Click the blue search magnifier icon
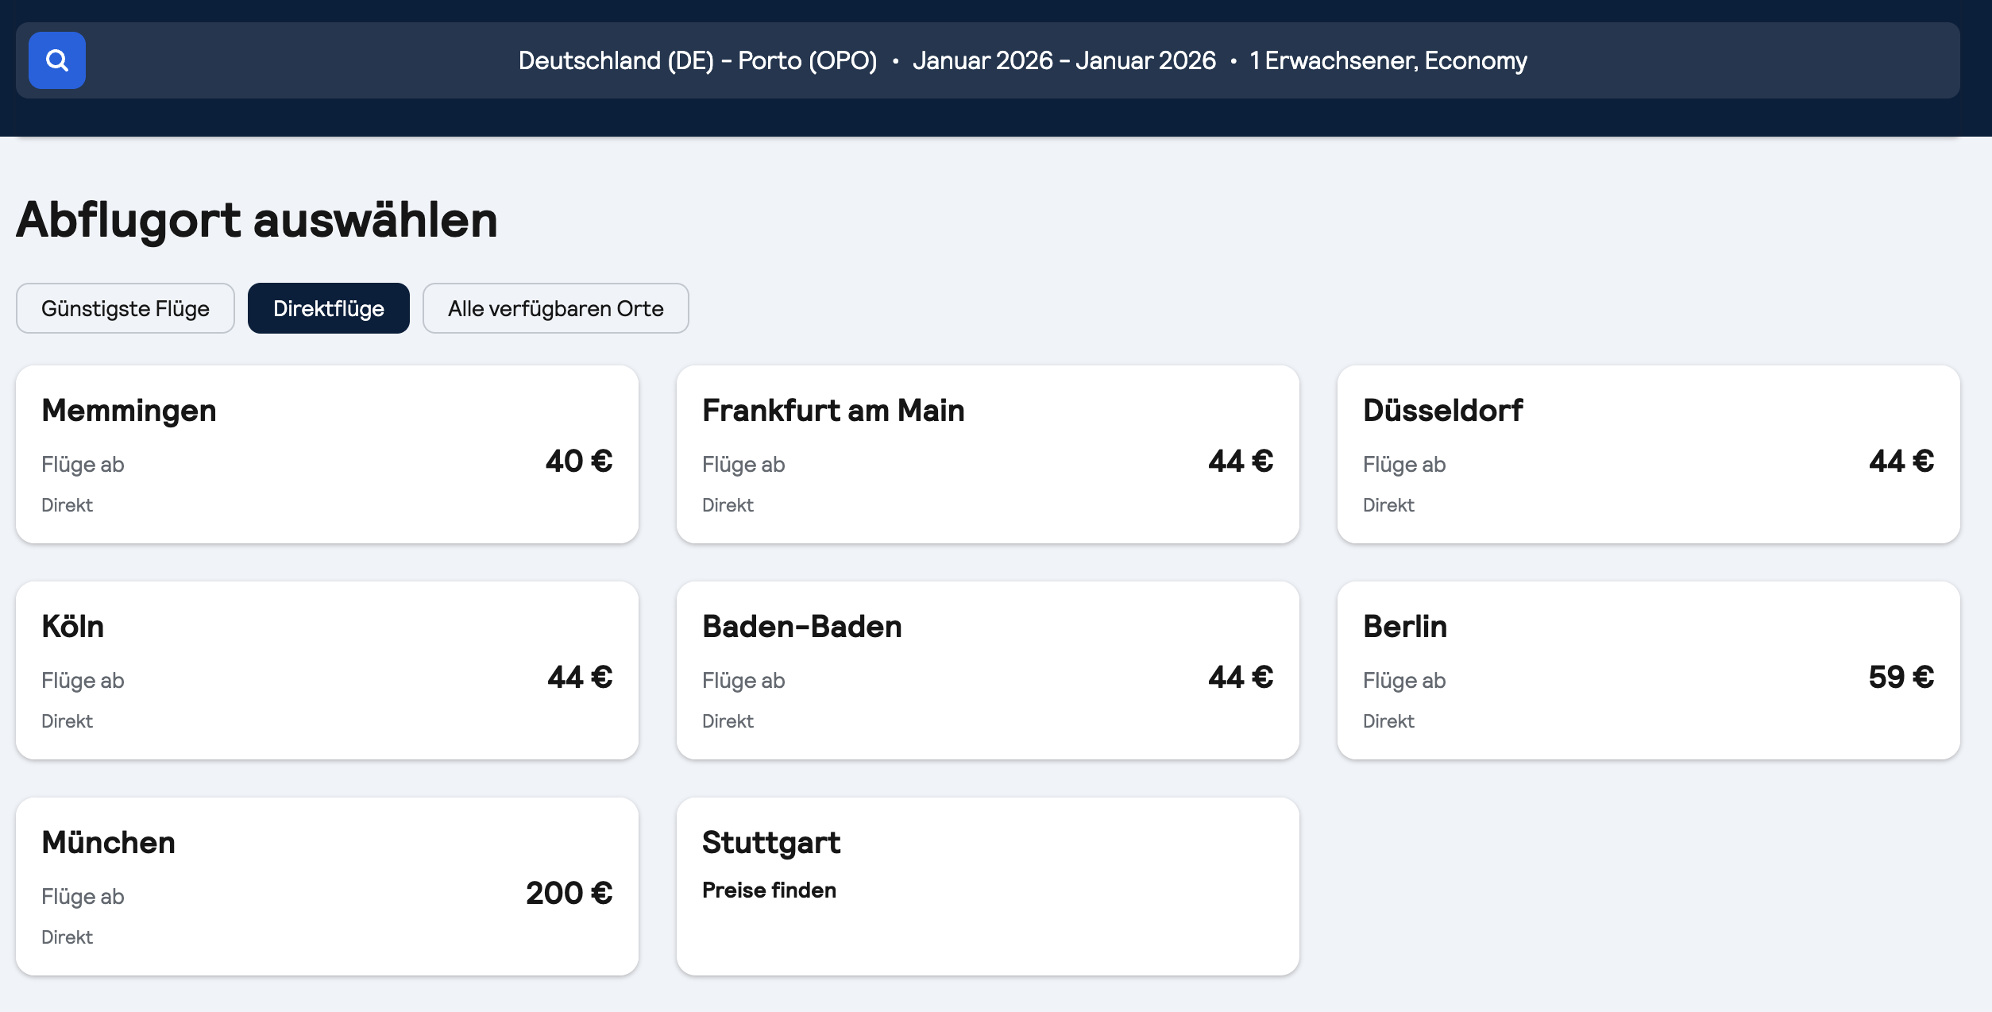This screenshot has width=1992, height=1012. click(57, 60)
